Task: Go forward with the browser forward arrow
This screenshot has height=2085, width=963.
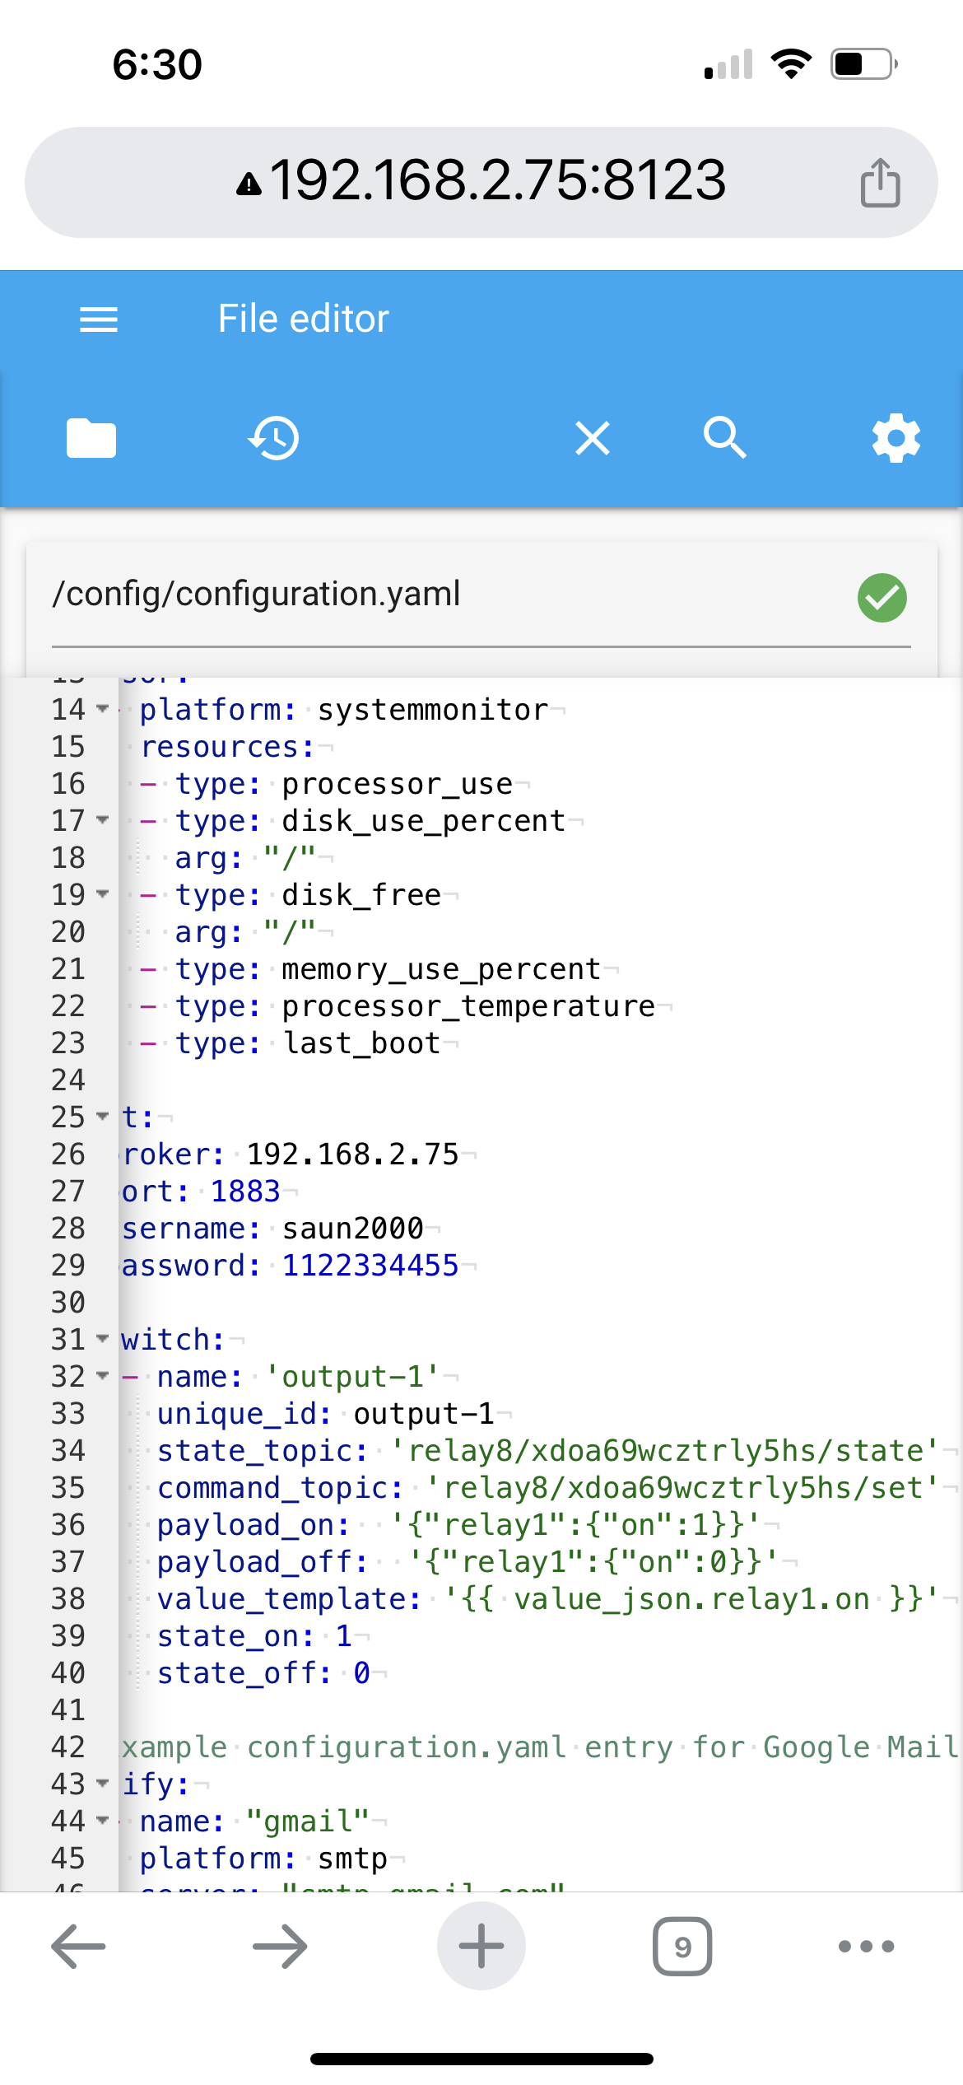Action: click(280, 1947)
